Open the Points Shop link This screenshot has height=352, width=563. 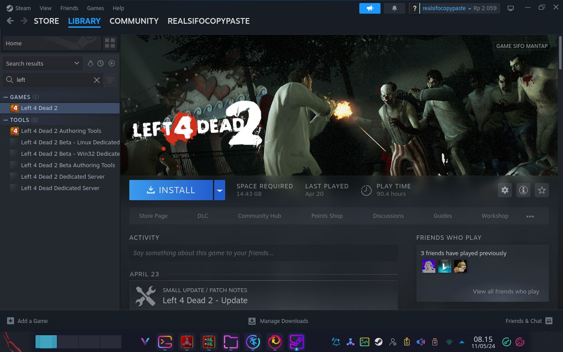(327, 216)
